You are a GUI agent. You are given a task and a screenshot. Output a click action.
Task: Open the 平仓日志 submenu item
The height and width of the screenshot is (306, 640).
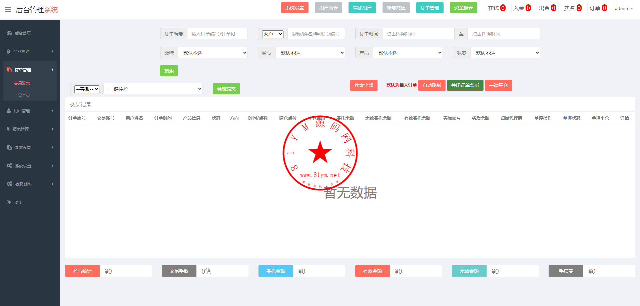click(22, 95)
